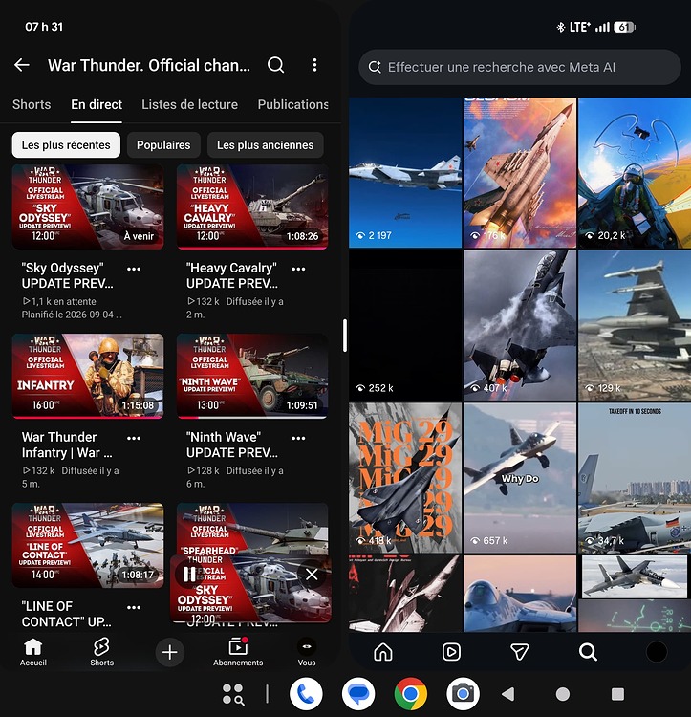Image resolution: width=691 pixels, height=717 pixels.
Task: Open the Vous profile tab
Action: point(307,652)
